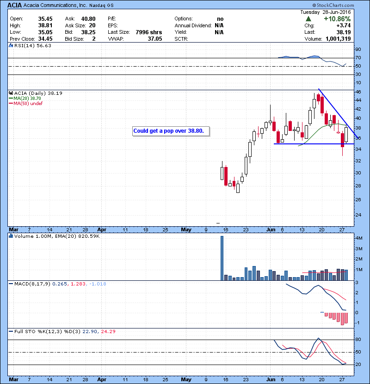Click the green up-triangle change indicator

[308, 19]
